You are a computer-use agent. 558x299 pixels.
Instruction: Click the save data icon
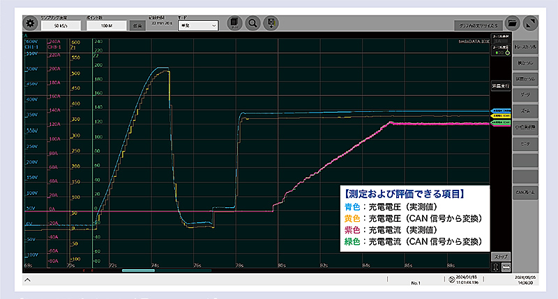pos(270,24)
